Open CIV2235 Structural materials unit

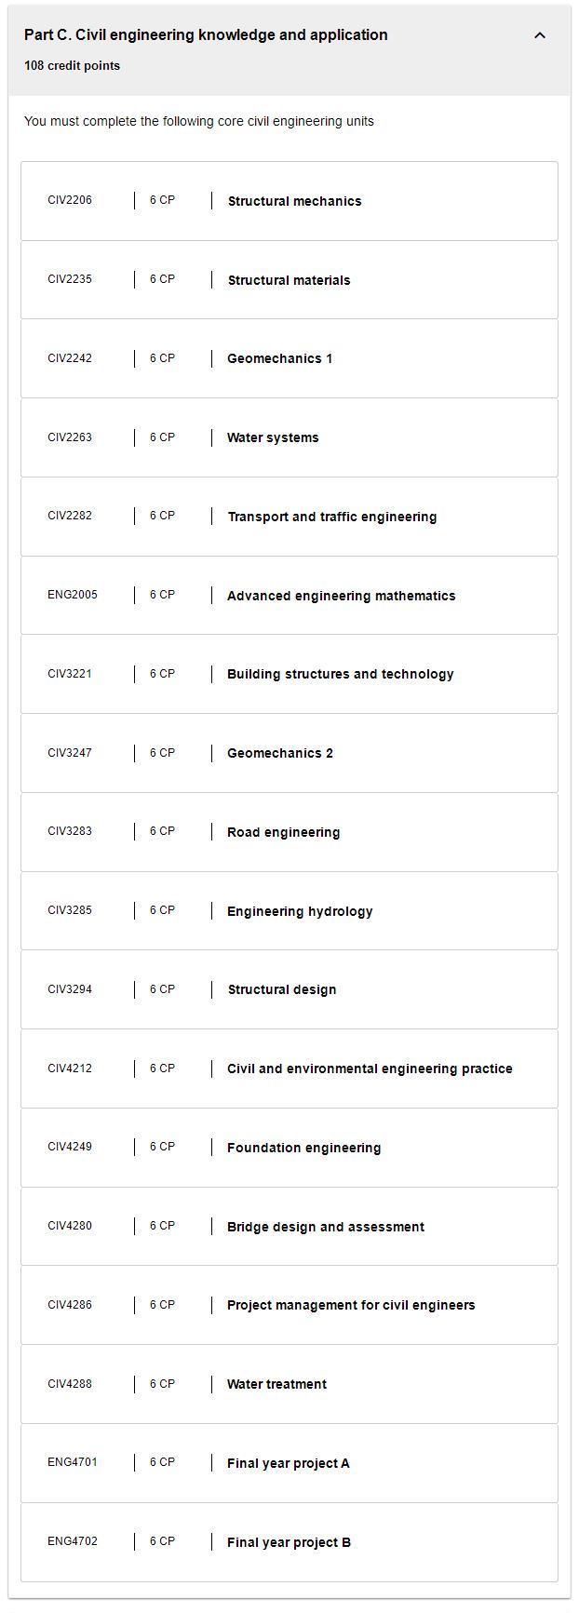(x=289, y=280)
